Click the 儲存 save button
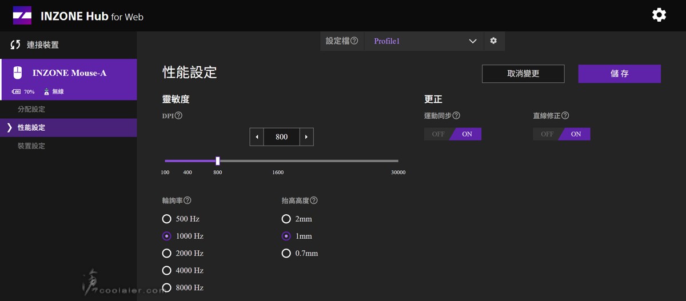Viewport: 686px width, 301px height. click(619, 74)
